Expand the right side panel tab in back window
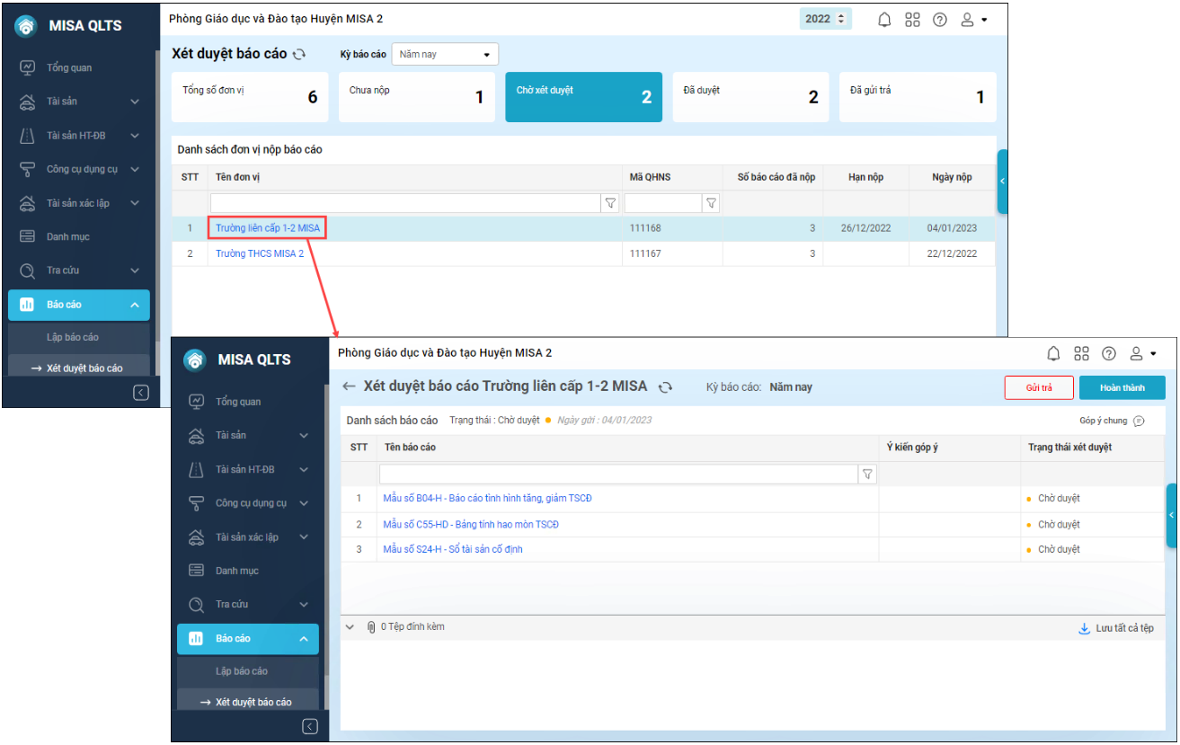This screenshot has height=745, width=1180. pos(1002,182)
